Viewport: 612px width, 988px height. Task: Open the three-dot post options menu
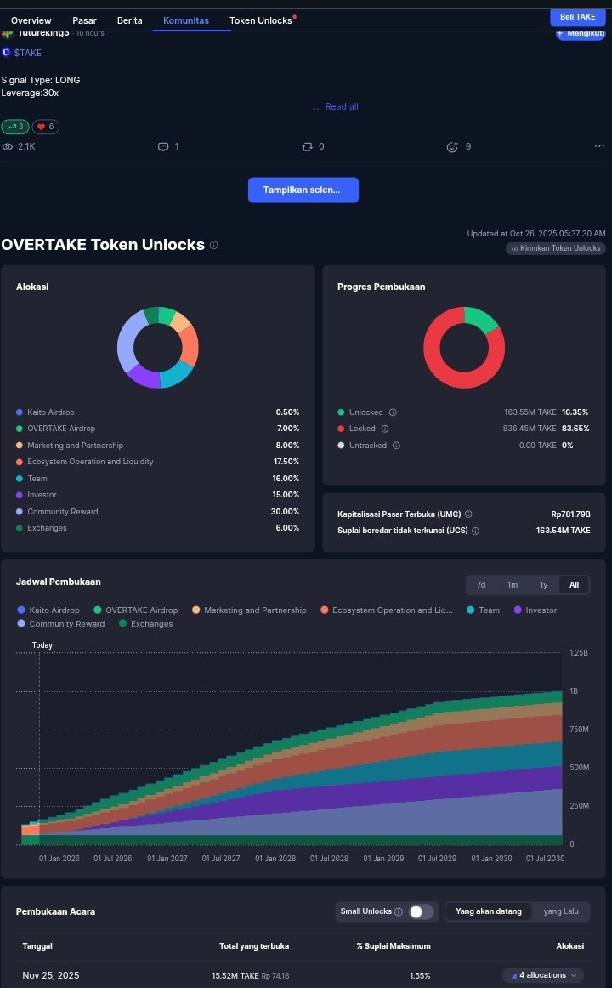click(x=599, y=146)
